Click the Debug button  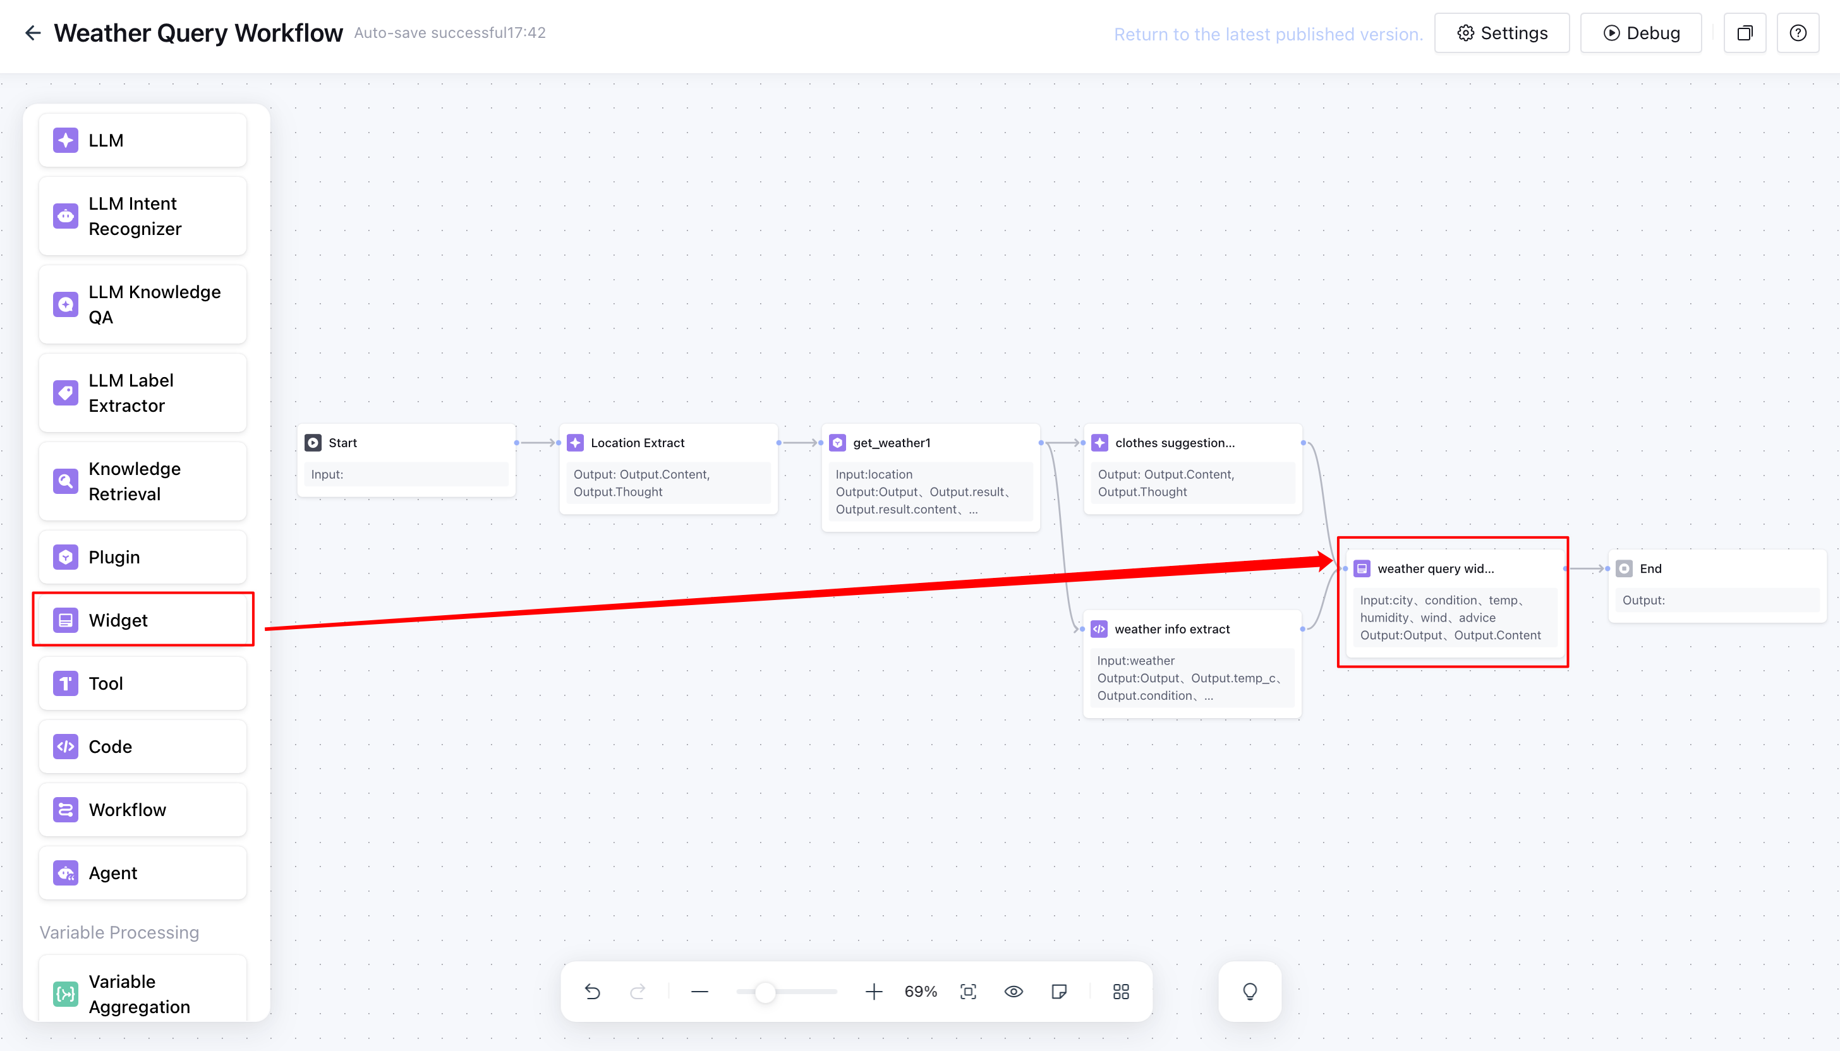coord(1641,33)
